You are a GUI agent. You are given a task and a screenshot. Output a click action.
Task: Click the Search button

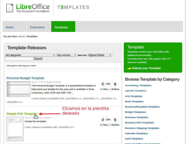[38, 59]
